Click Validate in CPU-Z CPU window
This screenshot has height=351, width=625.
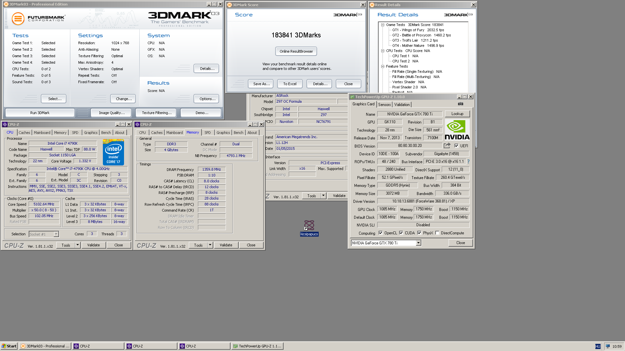[93, 245]
